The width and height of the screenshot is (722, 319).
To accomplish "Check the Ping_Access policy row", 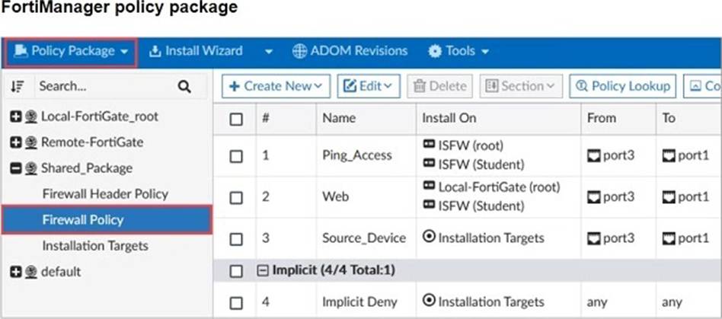I will [x=236, y=157].
